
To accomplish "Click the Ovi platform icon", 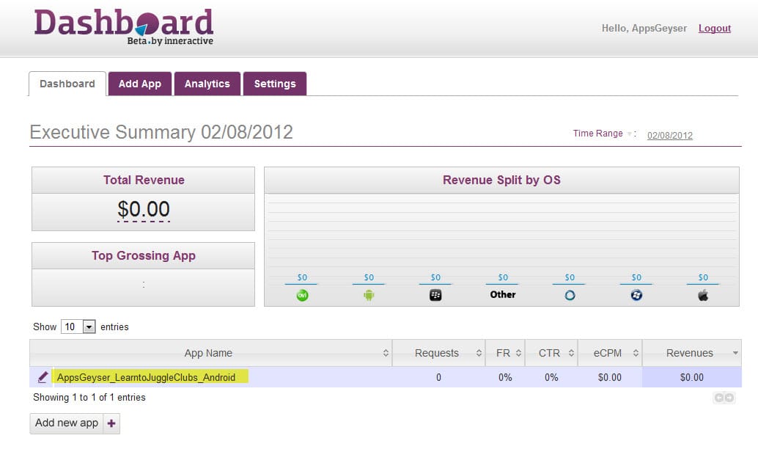I will (x=301, y=295).
